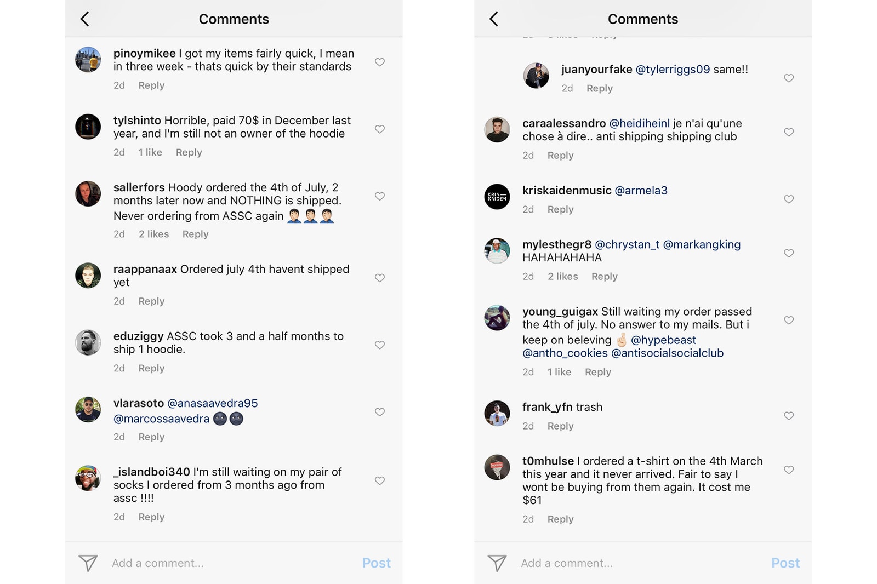Heart the comment by sallerfors

379,196
